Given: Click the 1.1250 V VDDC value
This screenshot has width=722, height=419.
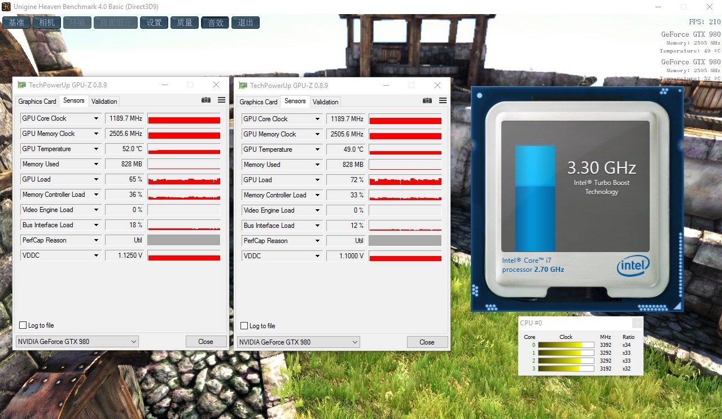Looking at the screenshot, I should [x=125, y=255].
